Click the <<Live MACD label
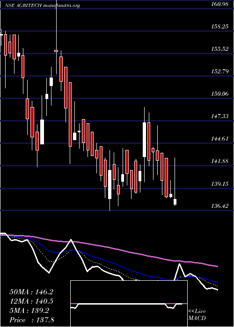 pos(197,315)
